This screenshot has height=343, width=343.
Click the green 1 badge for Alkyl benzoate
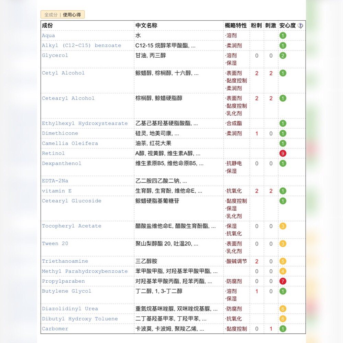point(283,46)
